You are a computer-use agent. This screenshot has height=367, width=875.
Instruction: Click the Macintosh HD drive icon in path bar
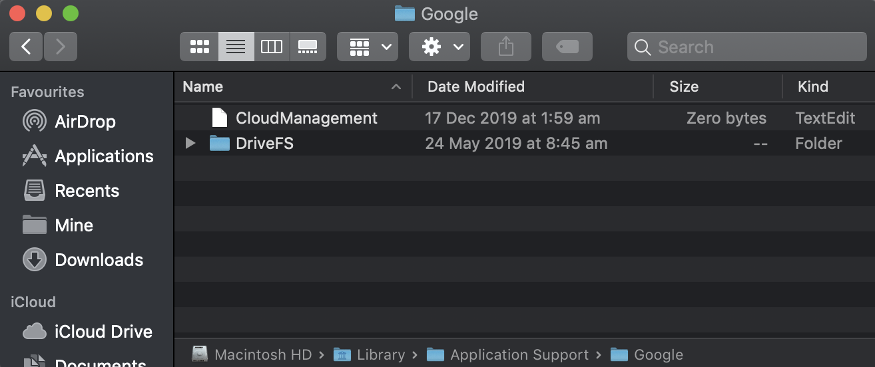[x=200, y=354]
